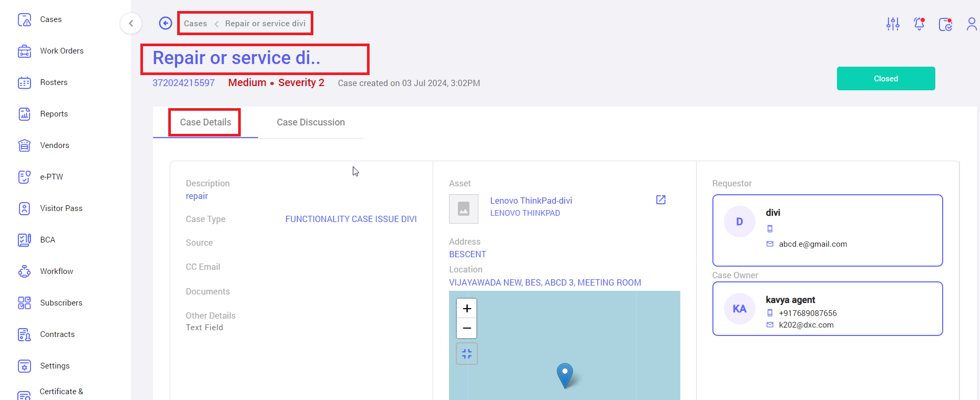Click the asset image placeholder thumbnail
Viewport: 980px width, 400px height.
tap(464, 209)
